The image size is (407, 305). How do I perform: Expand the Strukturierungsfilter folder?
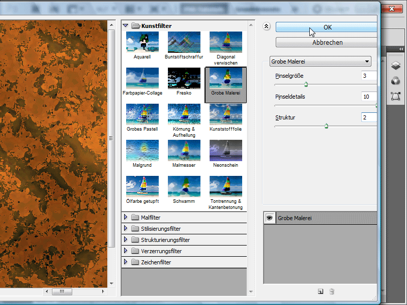(x=126, y=239)
